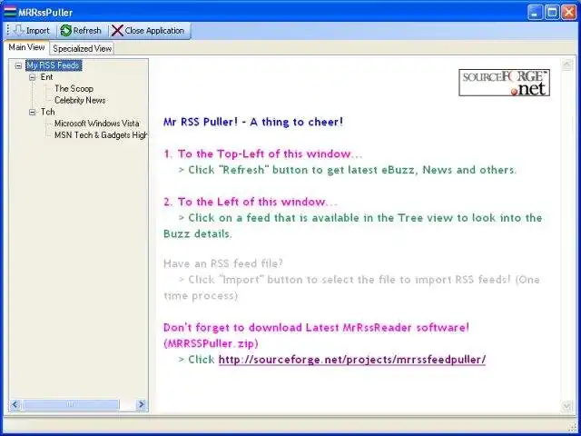Select My RSS Feeds in the tree
The image size is (581, 436).
pos(54,65)
